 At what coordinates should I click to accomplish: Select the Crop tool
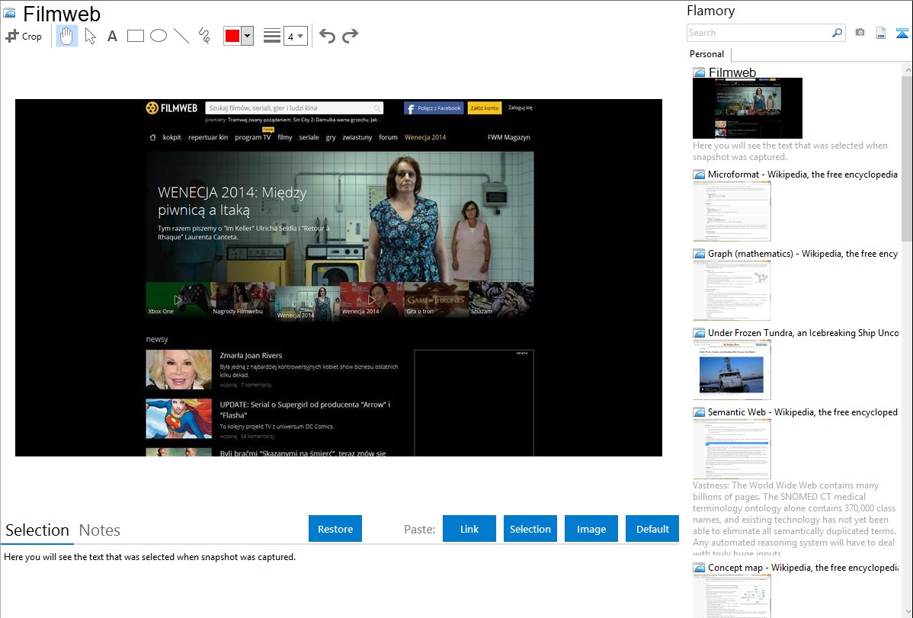24,36
